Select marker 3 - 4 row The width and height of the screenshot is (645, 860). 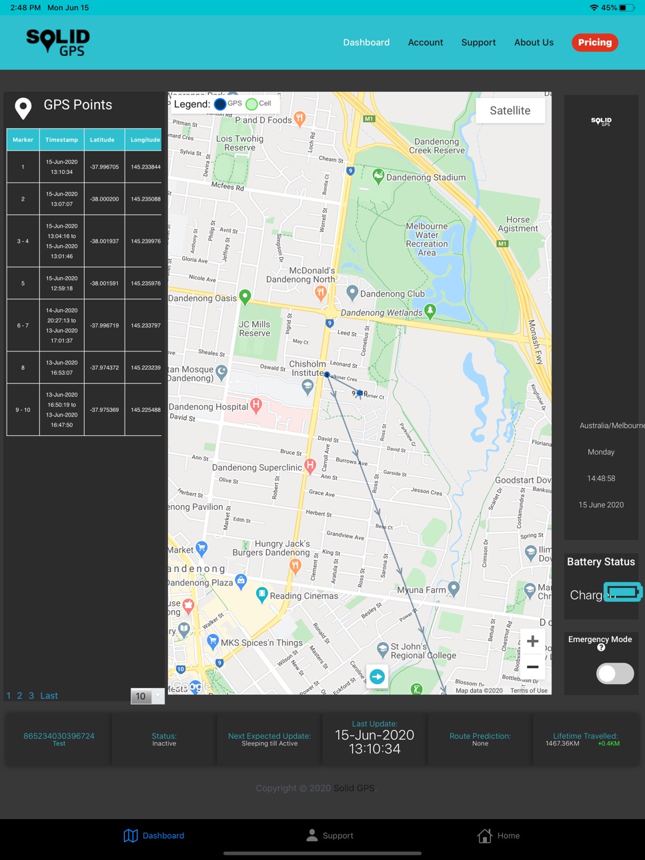pyautogui.click(x=84, y=241)
